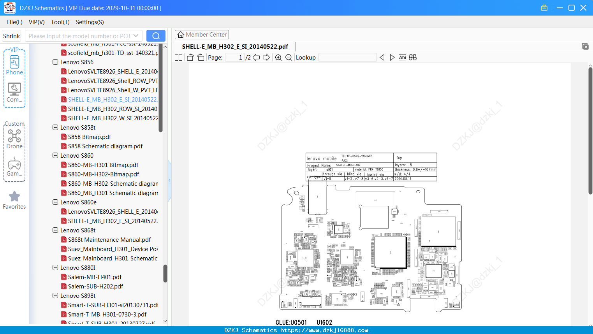Click the Shrink button

(12, 36)
